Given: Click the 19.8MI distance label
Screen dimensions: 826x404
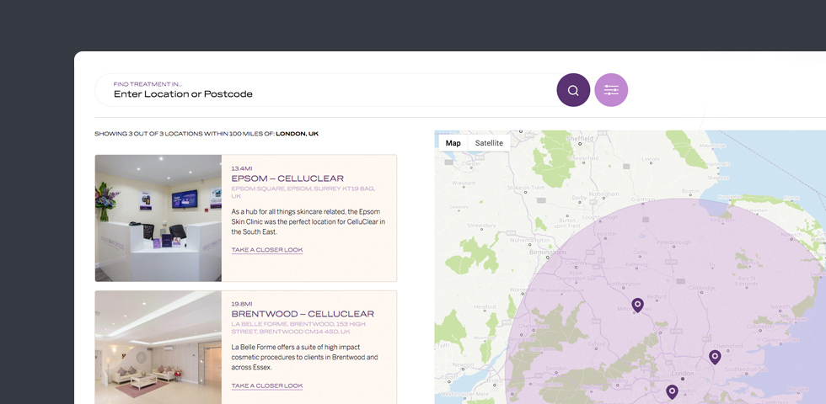Looking at the screenshot, I should [242, 304].
